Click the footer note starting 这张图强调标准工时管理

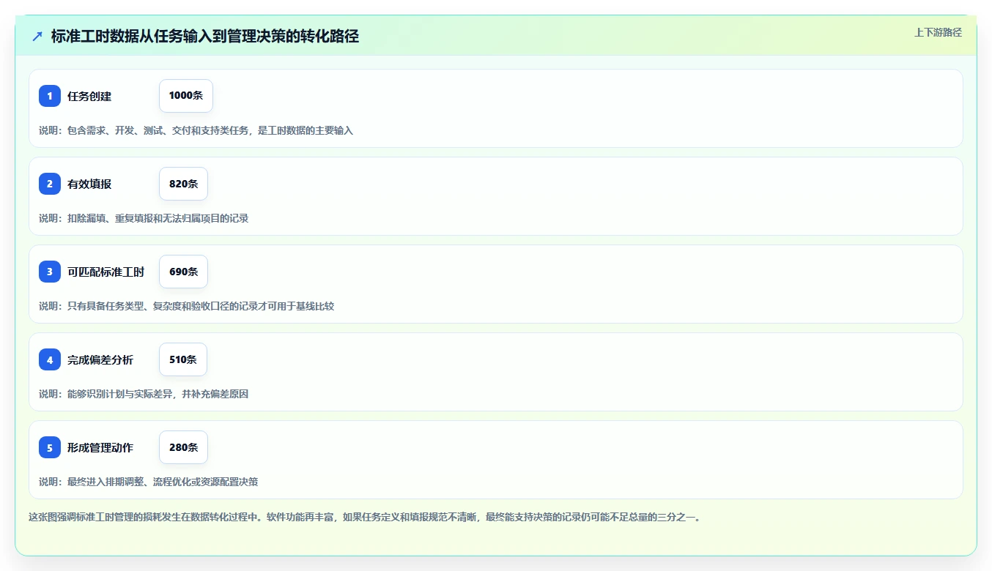tap(365, 517)
